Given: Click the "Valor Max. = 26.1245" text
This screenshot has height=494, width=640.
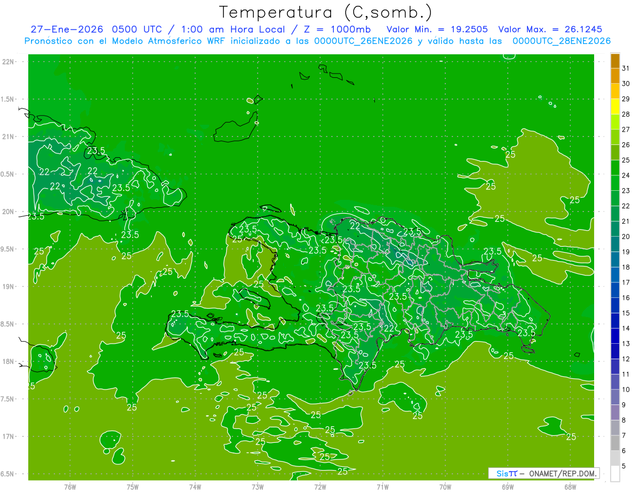Looking at the screenshot, I should 550,29.
